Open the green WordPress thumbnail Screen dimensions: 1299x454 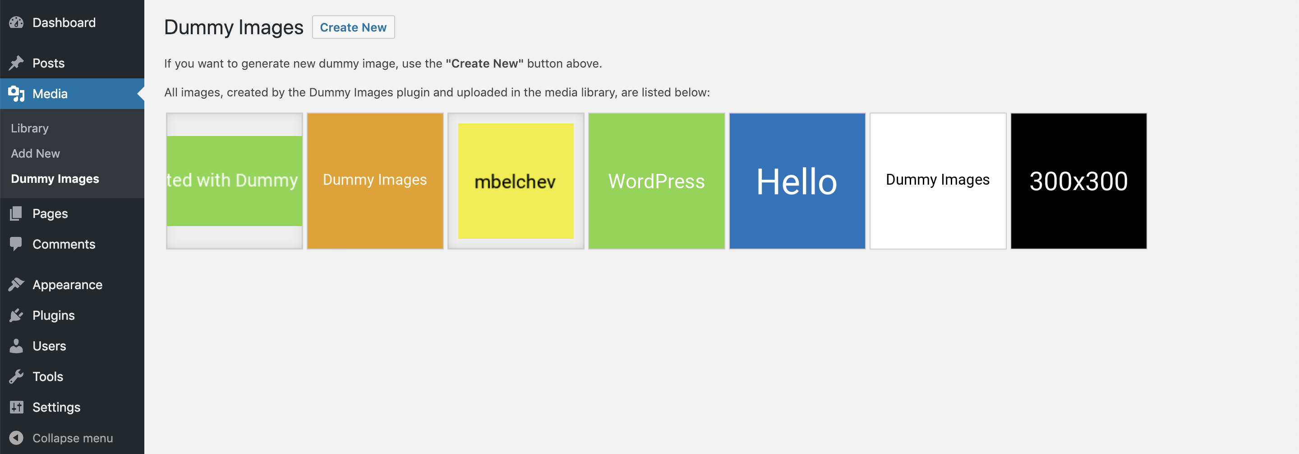(x=657, y=181)
